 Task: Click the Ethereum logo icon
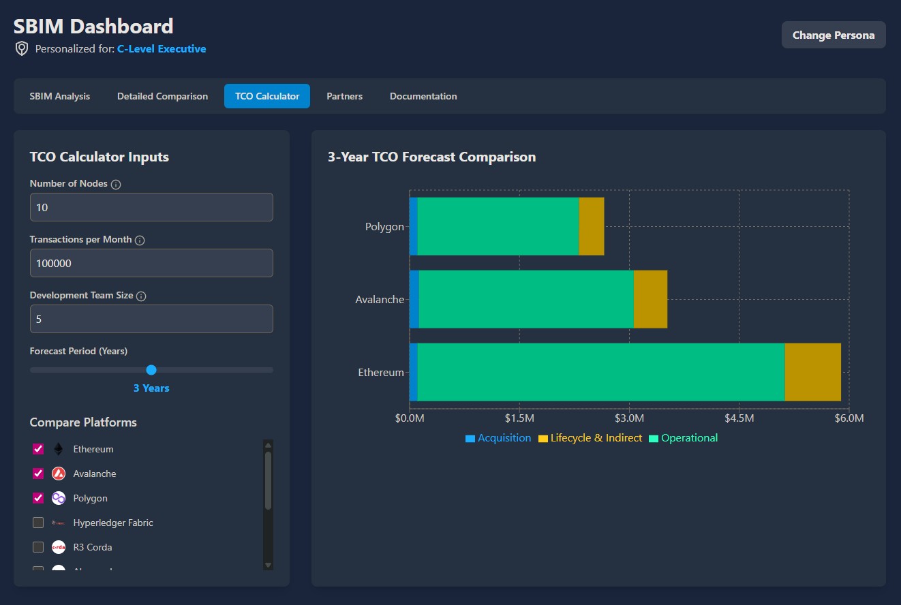click(59, 449)
